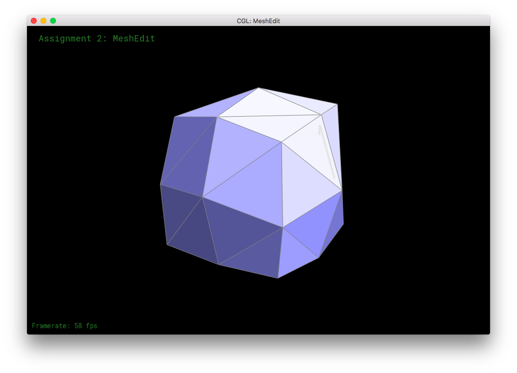The image size is (517, 373).
Task: Click the 'Assignment 2: MeshEdit' heading text
Action: point(97,39)
